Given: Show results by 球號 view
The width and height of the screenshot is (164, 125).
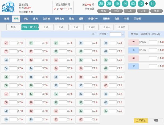Looking at the screenshot, I should click(x=103, y=11).
